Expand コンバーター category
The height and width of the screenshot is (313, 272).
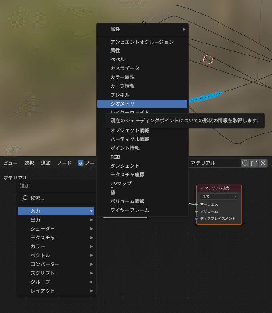coord(56,264)
